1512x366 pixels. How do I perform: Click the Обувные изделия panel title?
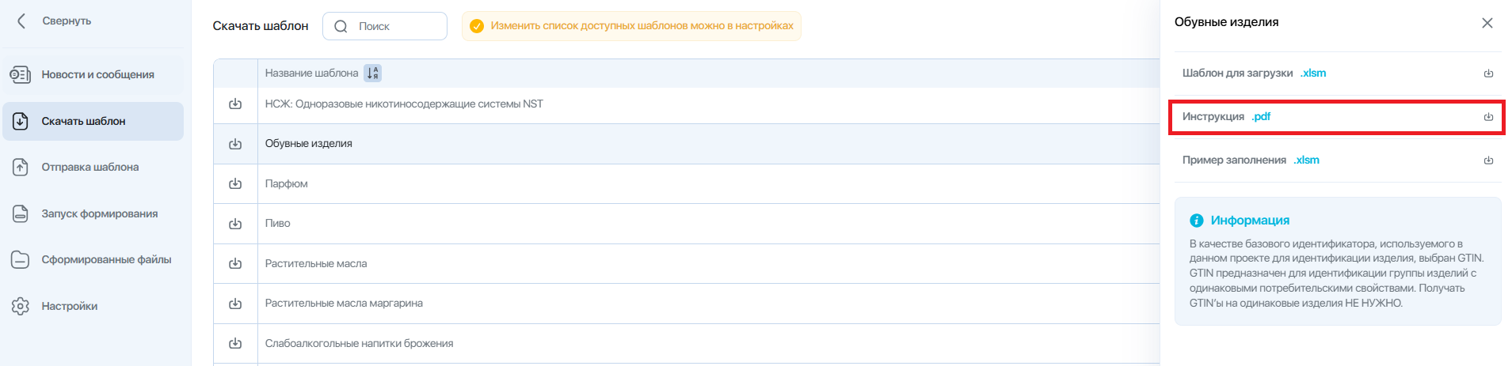(1226, 22)
